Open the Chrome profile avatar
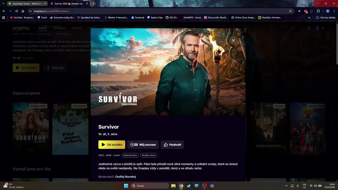 tap(328, 11)
